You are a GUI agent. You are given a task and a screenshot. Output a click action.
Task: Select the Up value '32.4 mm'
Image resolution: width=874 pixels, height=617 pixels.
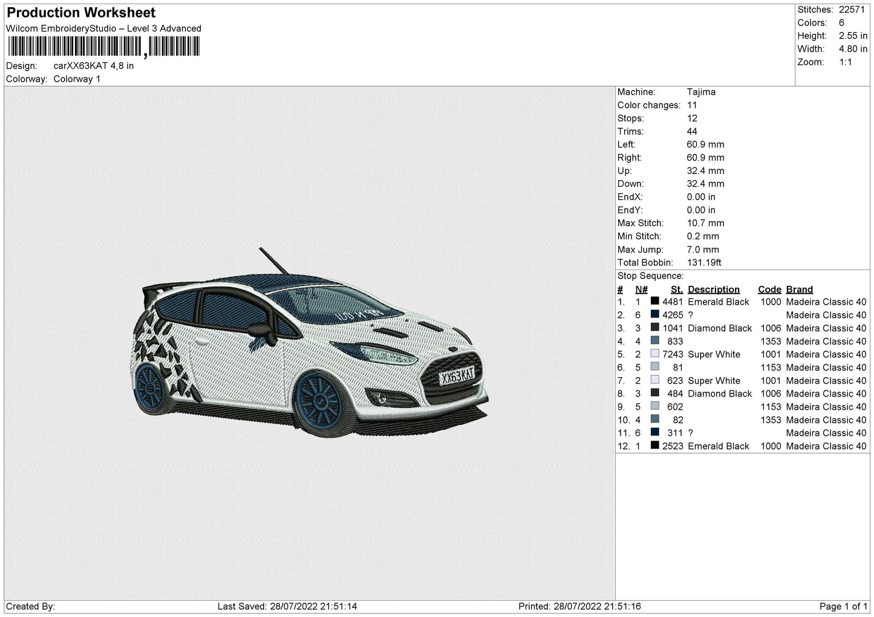coord(705,170)
